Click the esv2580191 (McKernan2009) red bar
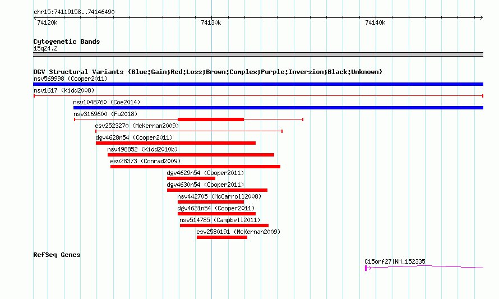 (x=222, y=237)
